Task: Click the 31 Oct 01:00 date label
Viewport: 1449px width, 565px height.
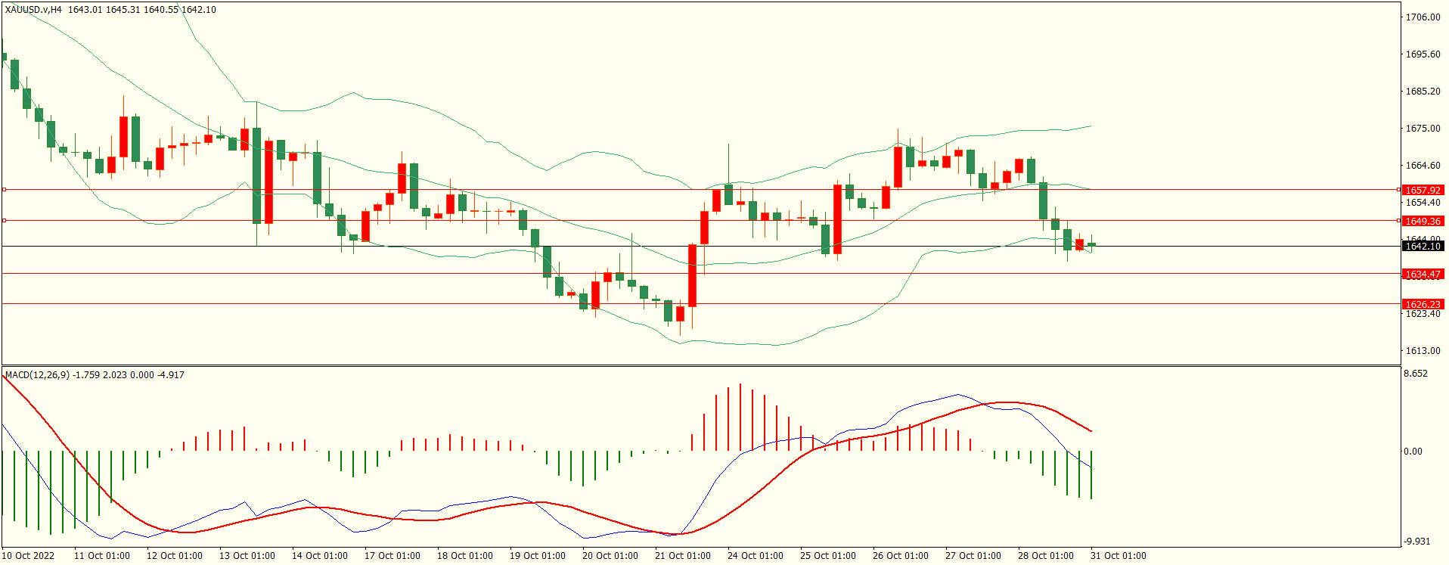Action: point(1118,556)
